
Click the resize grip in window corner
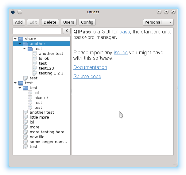[x=175, y=164]
